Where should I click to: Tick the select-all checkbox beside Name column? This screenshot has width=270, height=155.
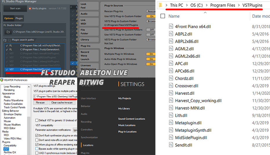coord(163,16)
